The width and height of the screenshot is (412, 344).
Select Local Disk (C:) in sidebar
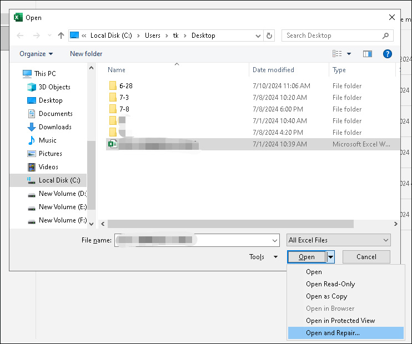48,180
